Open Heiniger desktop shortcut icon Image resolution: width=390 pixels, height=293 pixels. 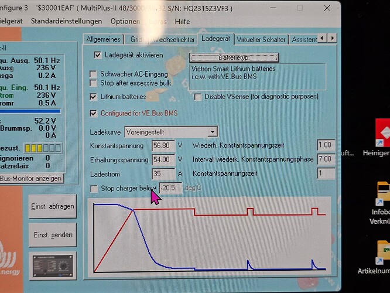tap(382, 132)
